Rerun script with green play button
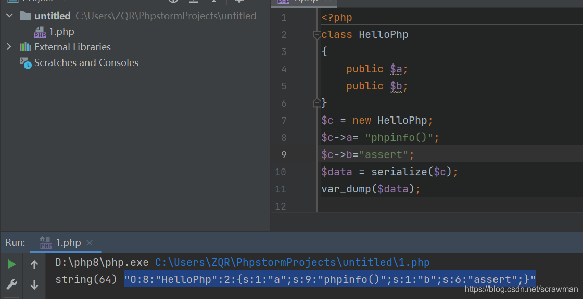The width and height of the screenshot is (583, 299). click(x=12, y=264)
